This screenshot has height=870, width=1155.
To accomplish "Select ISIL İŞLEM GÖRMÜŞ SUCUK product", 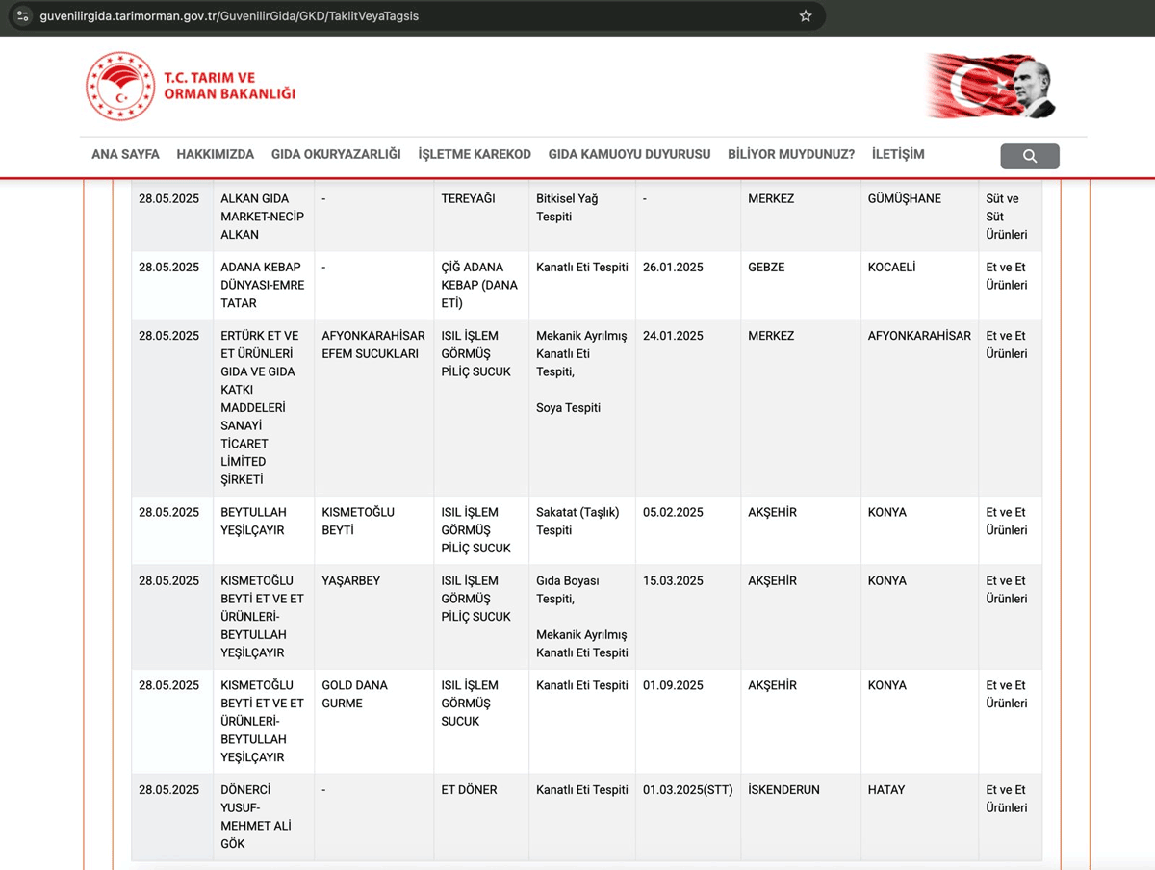I will coord(470,704).
